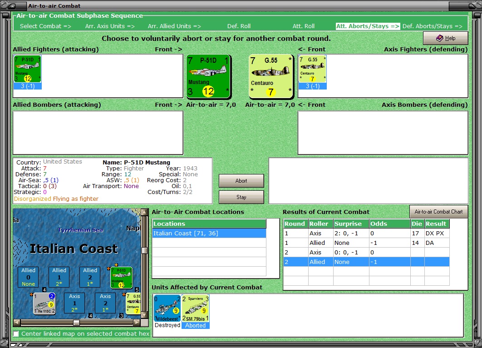
Task: Click the Allied 2 box on map
Action: point(90,277)
